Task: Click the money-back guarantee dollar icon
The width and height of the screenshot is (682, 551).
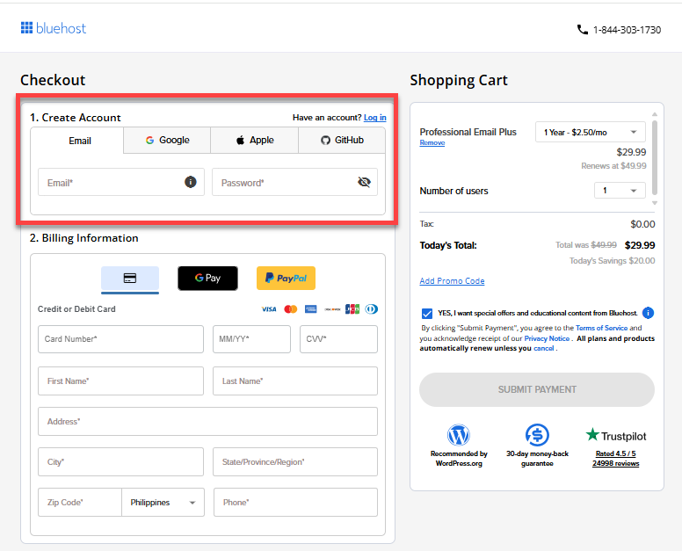Action: pyautogui.click(x=537, y=435)
